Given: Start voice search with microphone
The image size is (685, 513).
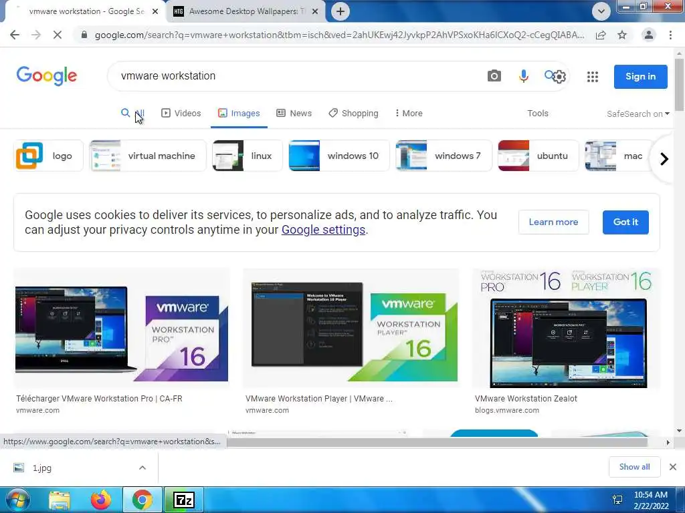Looking at the screenshot, I should click(523, 76).
